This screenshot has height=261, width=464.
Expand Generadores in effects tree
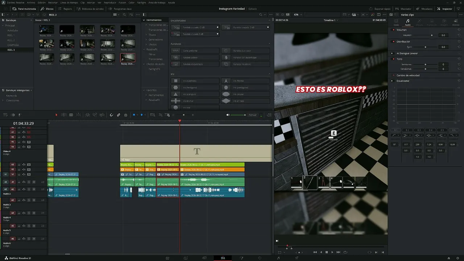(146, 40)
